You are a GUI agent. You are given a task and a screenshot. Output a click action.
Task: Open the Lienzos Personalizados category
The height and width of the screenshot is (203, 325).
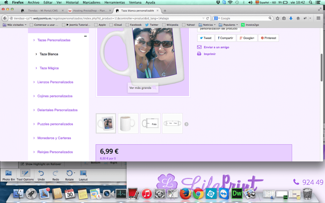pyautogui.click(x=55, y=82)
